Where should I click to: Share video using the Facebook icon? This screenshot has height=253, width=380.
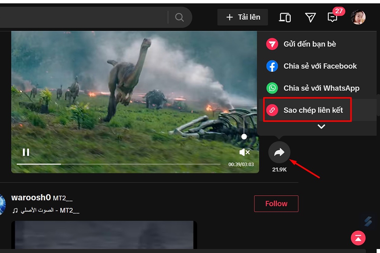click(x=272, y=66)
